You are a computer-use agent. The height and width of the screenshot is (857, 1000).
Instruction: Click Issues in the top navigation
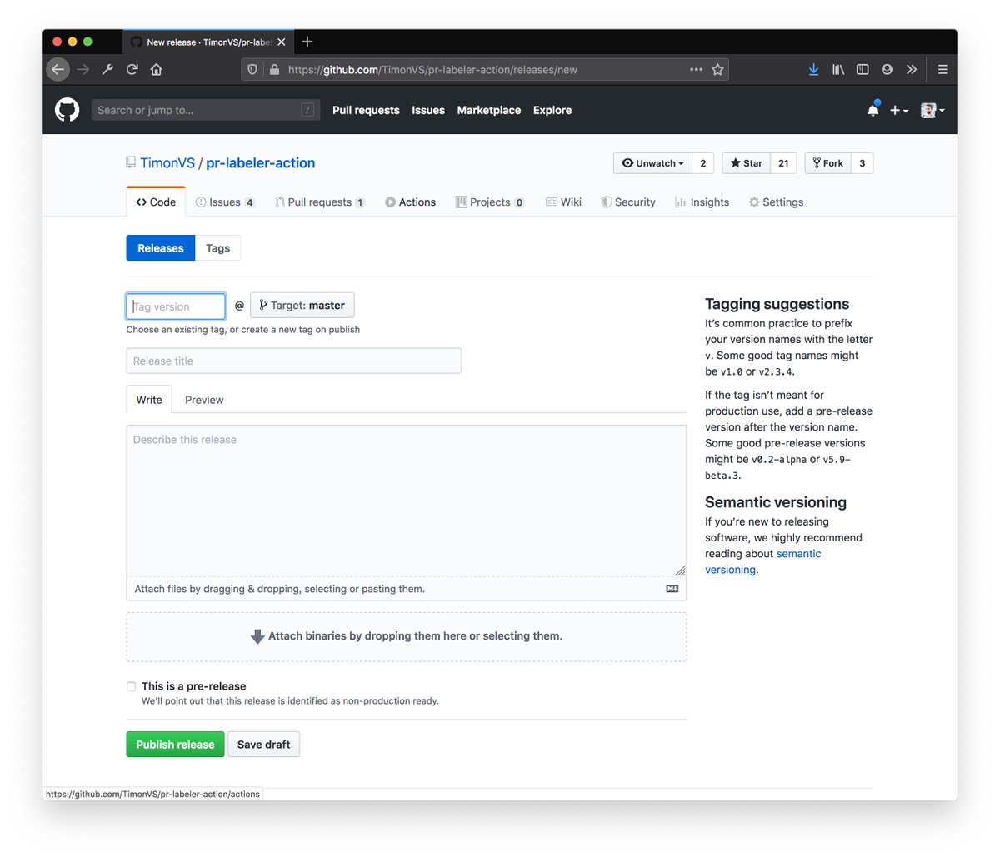click(x=428, y=110)
